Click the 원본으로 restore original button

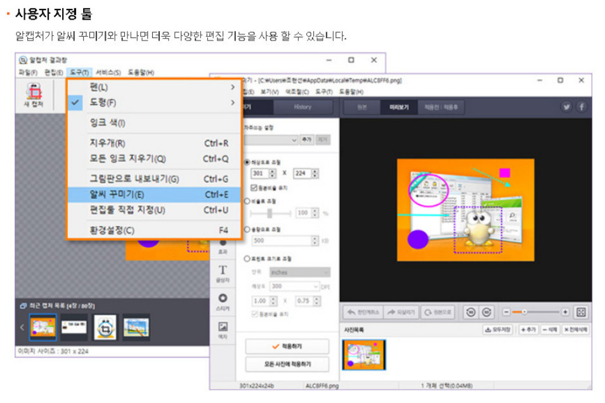[438, 312]
